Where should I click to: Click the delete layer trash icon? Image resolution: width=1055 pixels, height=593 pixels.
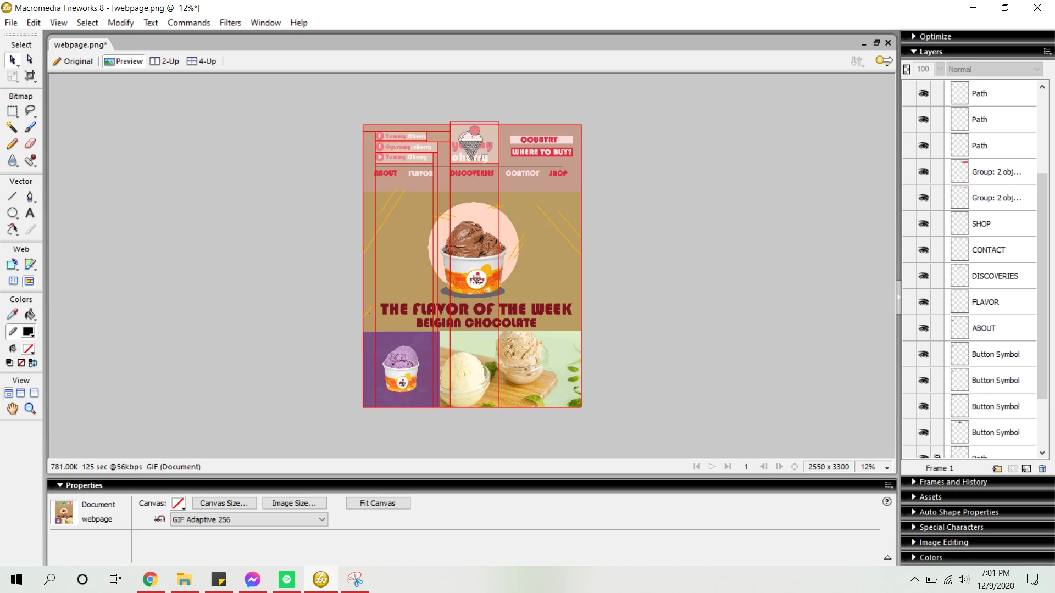pyautogui.click(x=1042, y=468)
